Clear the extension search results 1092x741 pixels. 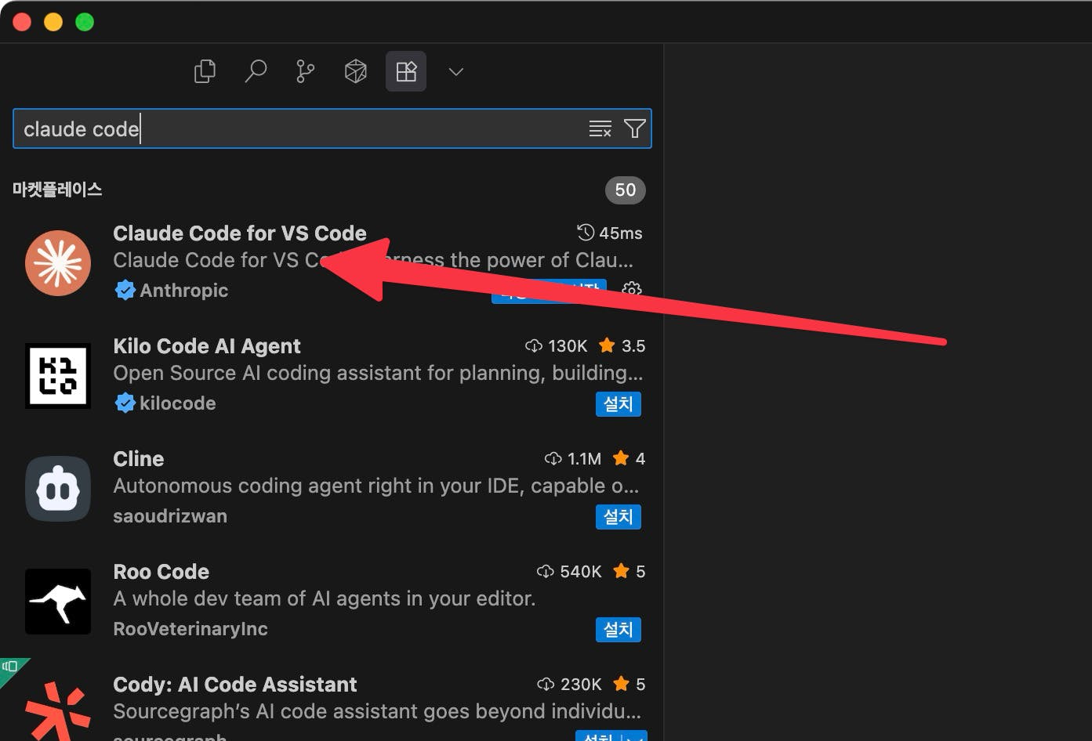(x=600, y=128)
